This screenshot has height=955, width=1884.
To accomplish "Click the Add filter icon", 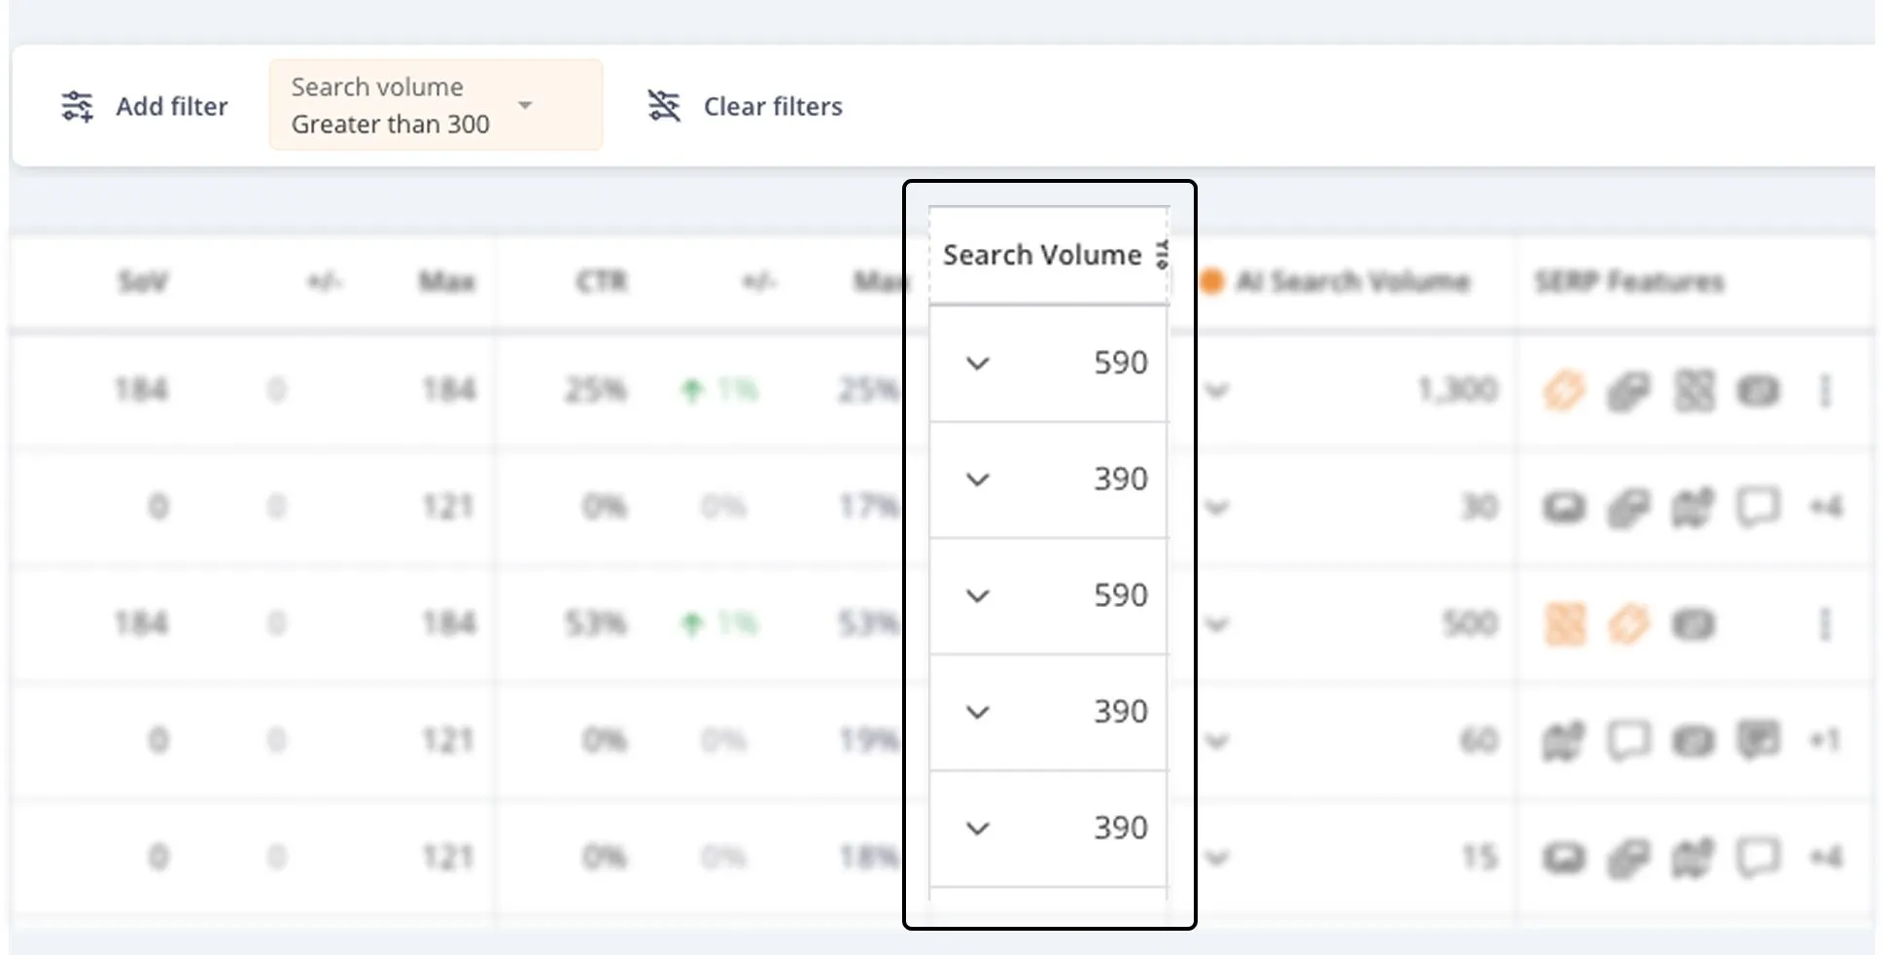I will coord(79,106).
